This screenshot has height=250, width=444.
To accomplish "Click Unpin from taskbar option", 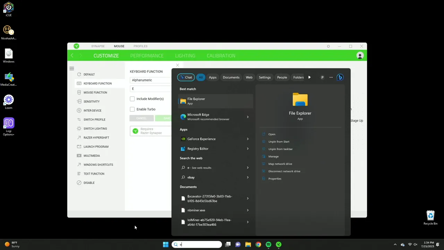I will click(280, 149).
